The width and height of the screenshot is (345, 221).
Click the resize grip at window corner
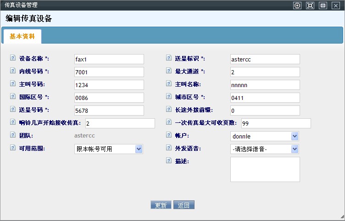342,217
